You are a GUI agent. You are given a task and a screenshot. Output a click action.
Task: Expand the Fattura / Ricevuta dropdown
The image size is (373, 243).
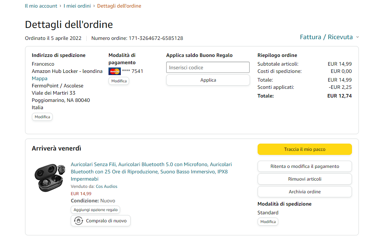[x=329, y=37]
